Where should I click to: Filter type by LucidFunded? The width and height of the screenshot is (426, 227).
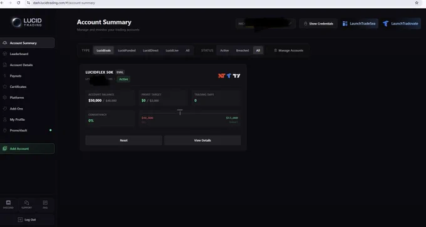[127, 51]
